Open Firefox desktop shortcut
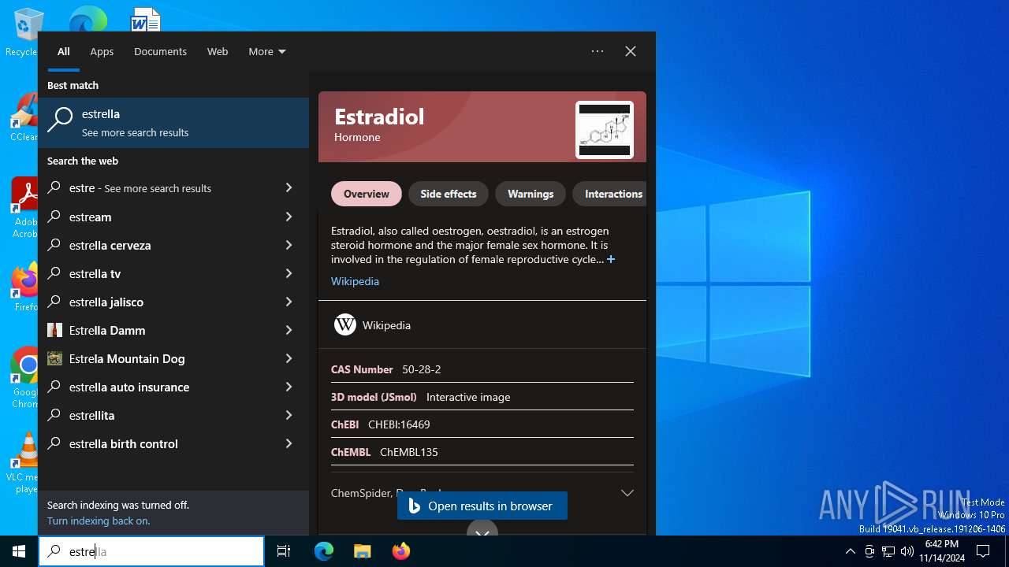This screenshot has width=1009, height=567. pyautogui.click(x=25, y=287)
